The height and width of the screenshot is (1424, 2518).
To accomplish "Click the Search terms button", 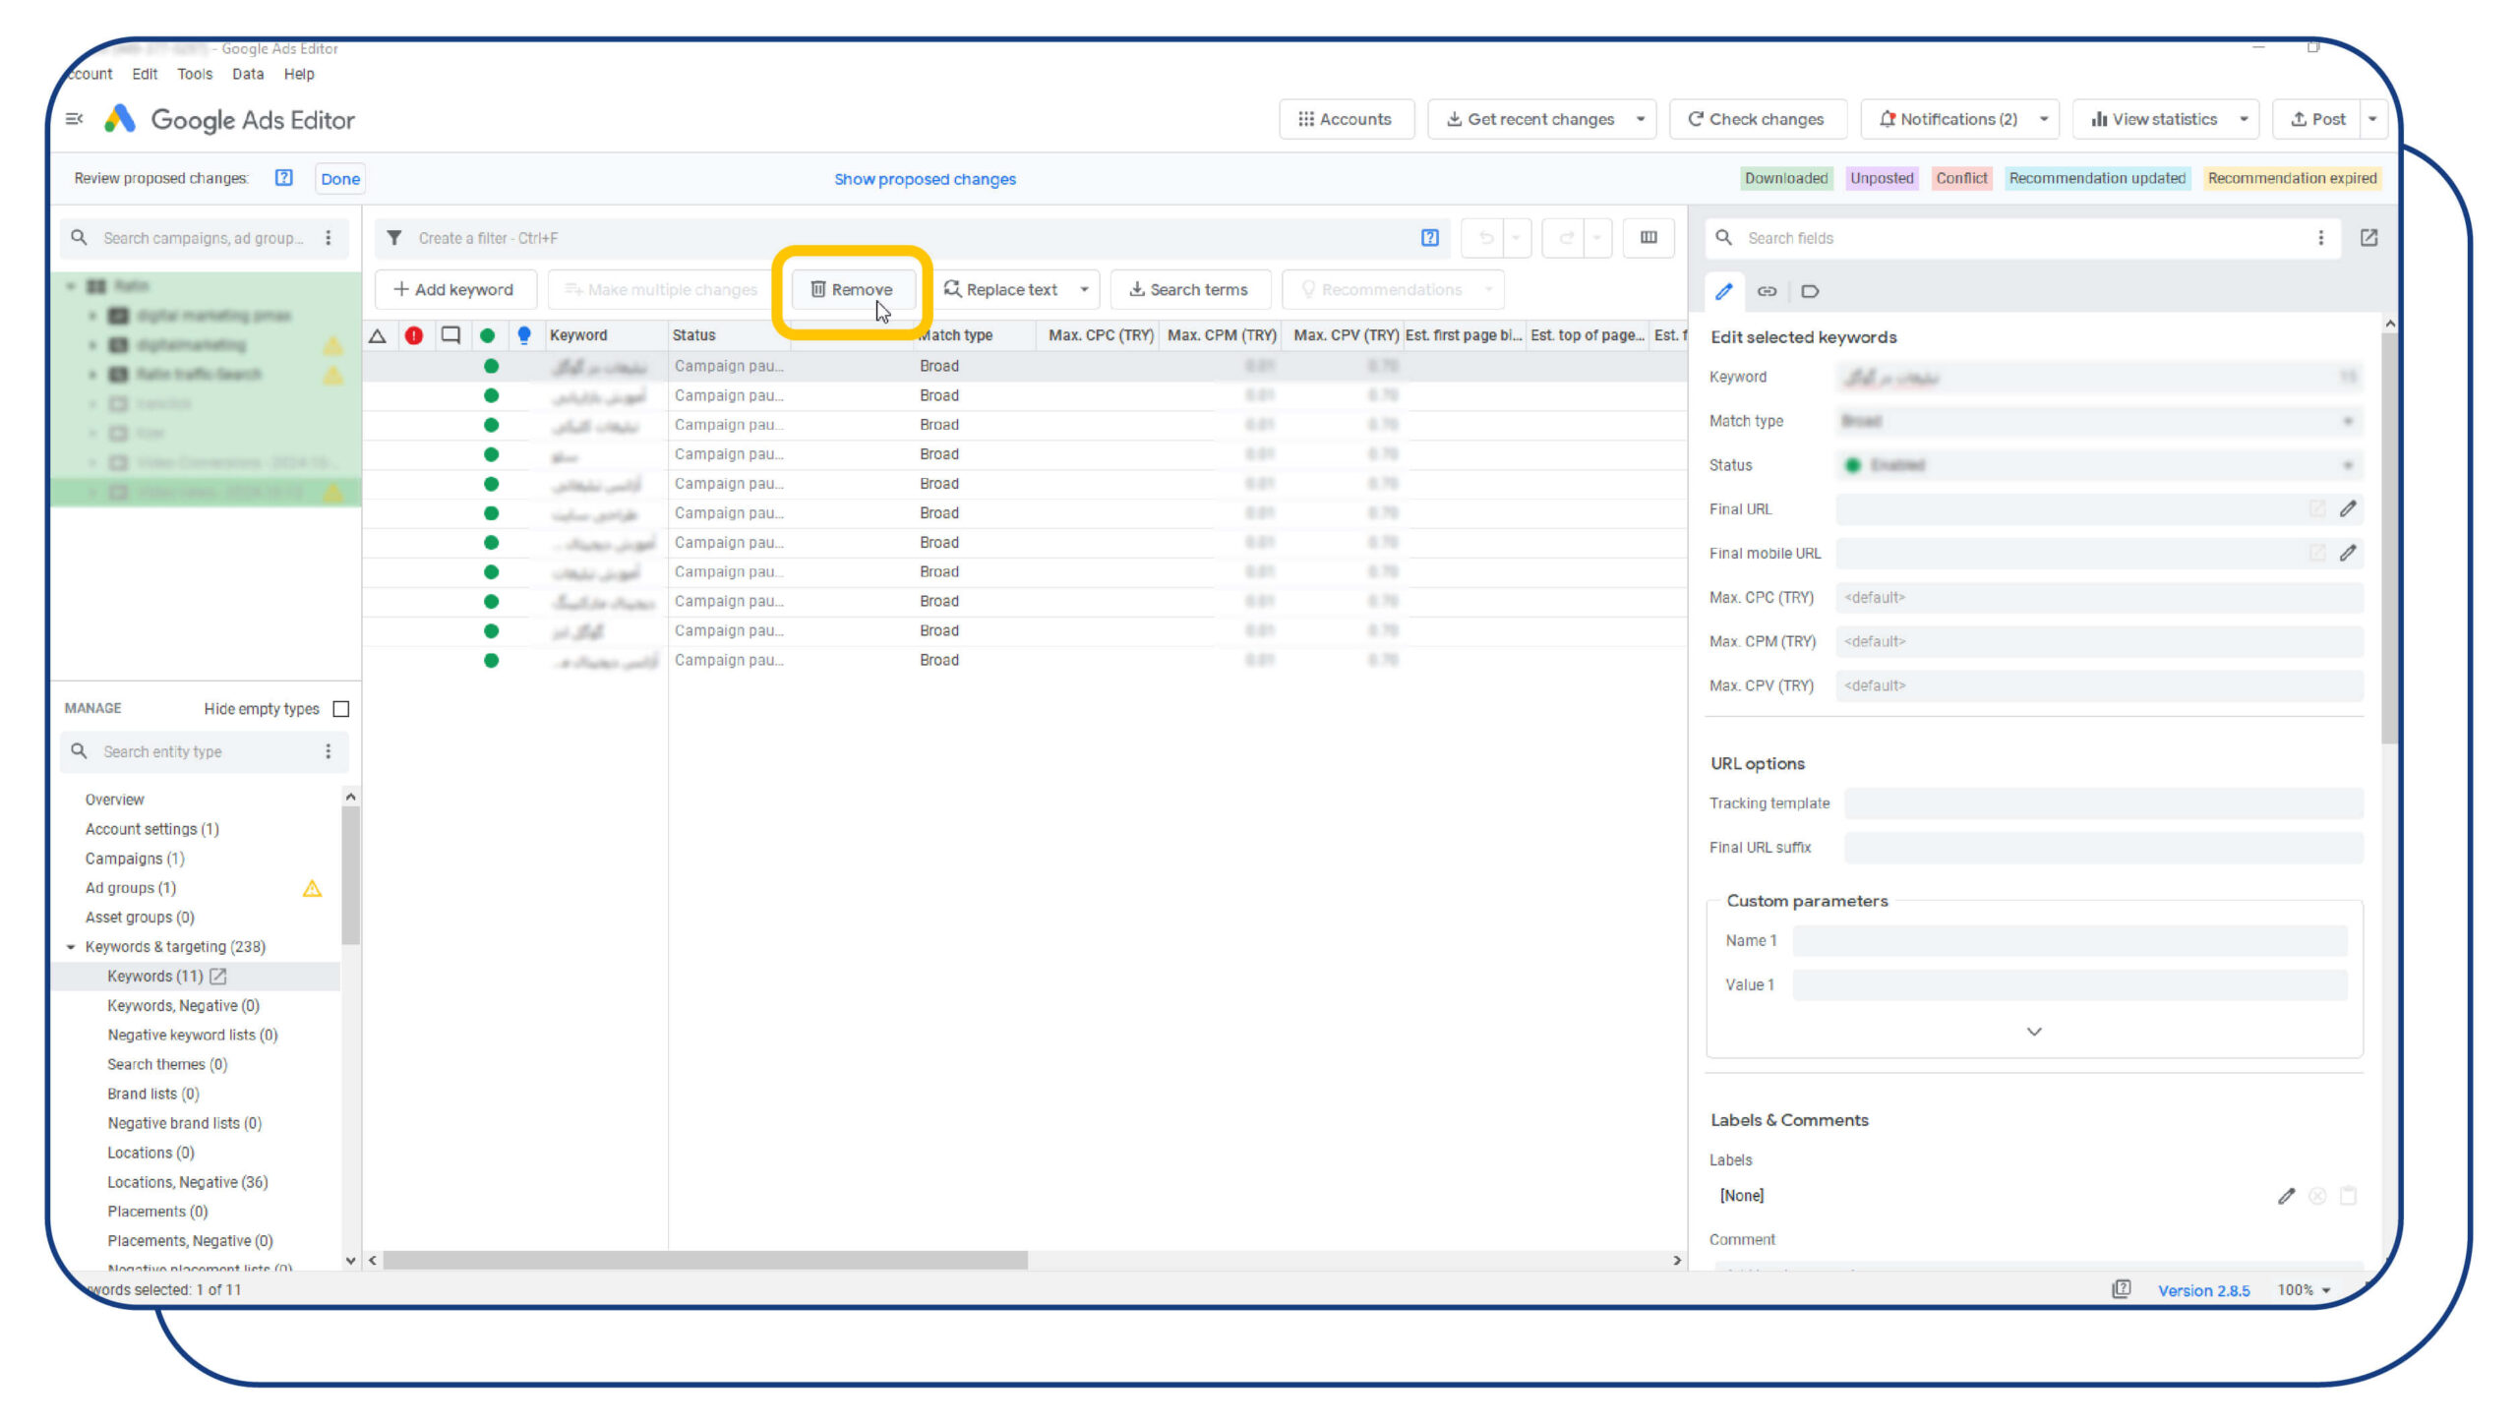I will click(x=1189, y=290).
